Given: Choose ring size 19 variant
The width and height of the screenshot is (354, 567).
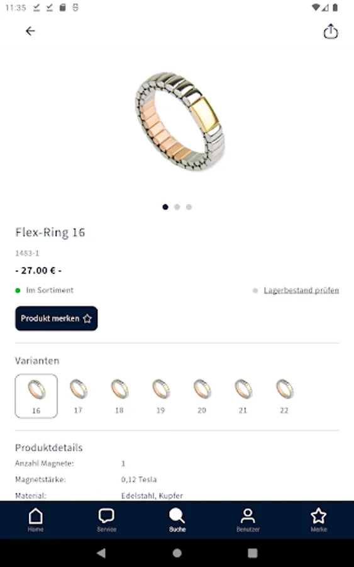Looking at the screenshot, I should (x=160, y=396).
